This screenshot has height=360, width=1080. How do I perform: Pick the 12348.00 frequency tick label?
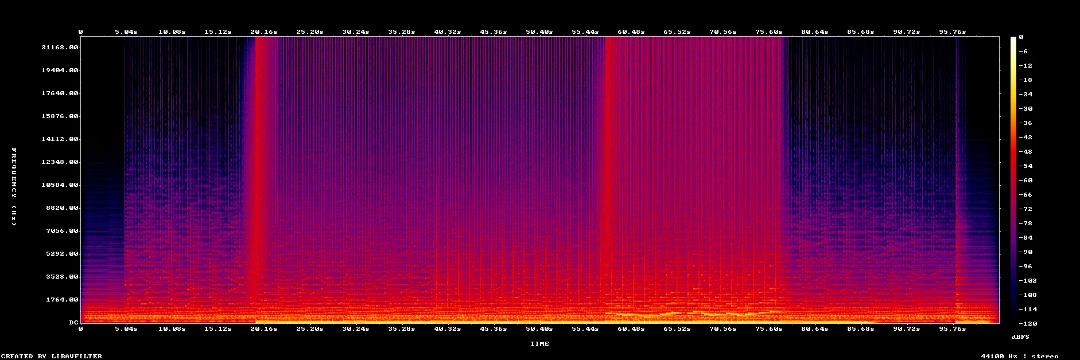pyautogui.click(x=60, y=162)
